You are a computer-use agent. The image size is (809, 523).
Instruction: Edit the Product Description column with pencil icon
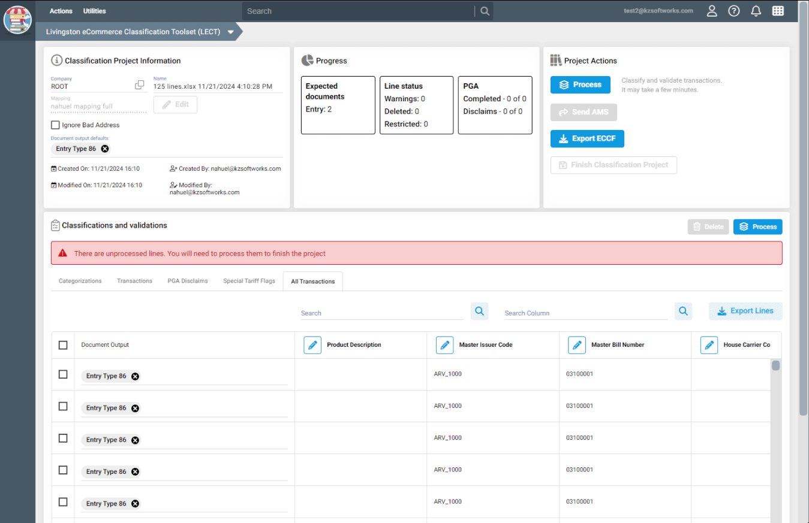point(312,345)
